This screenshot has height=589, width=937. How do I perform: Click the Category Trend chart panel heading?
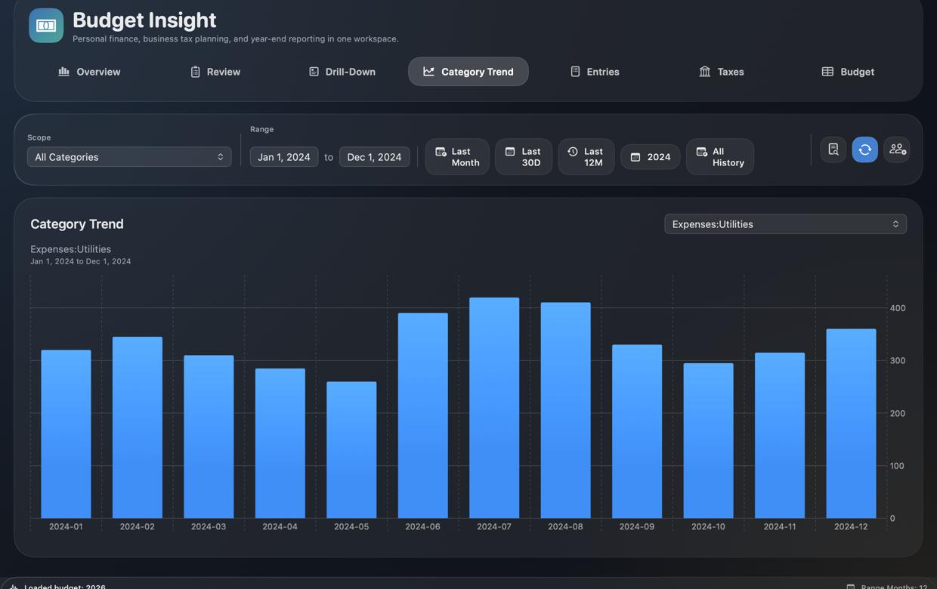[x=77, y=224]
